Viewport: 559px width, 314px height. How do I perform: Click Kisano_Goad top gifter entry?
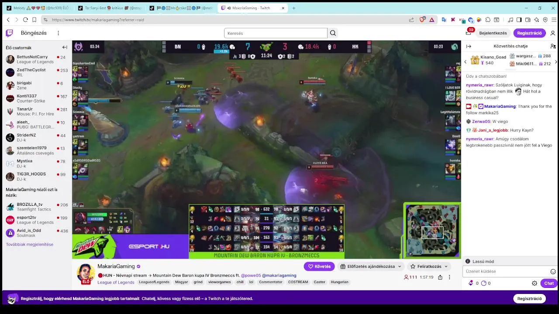coord(488,60)
